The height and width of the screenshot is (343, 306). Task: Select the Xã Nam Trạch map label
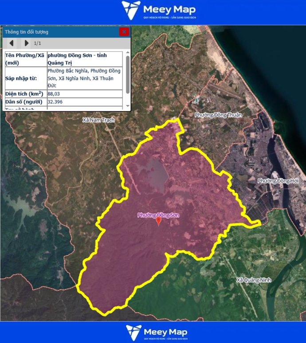point(98,120)
